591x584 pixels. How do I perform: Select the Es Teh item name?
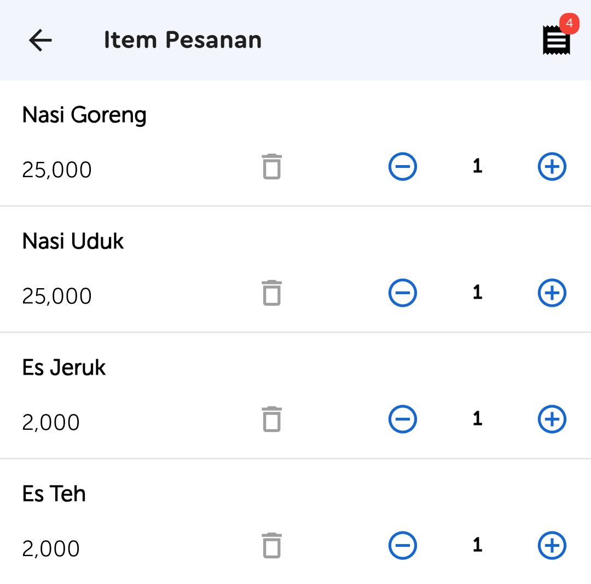54,494
